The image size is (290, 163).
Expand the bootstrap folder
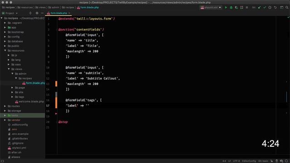point(5,32)
